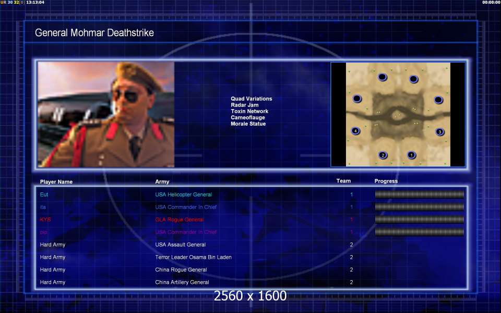
Task: Click pip's loading progress bar
Action: coord(419,232)
